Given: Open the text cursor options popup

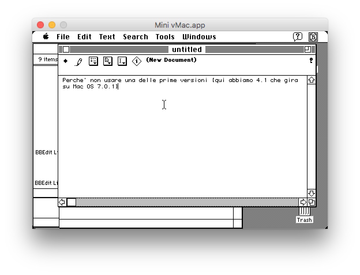Looking at the screenshot, I should click(122, 61).
